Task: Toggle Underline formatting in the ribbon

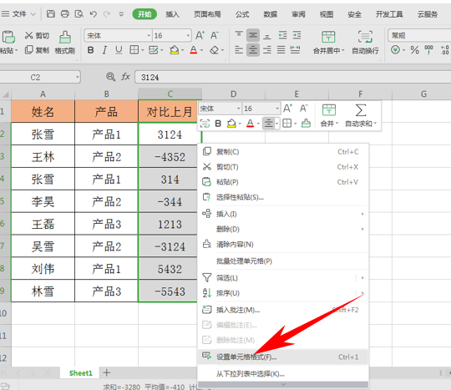Action: pyautogui.click(x=119, y=50)
